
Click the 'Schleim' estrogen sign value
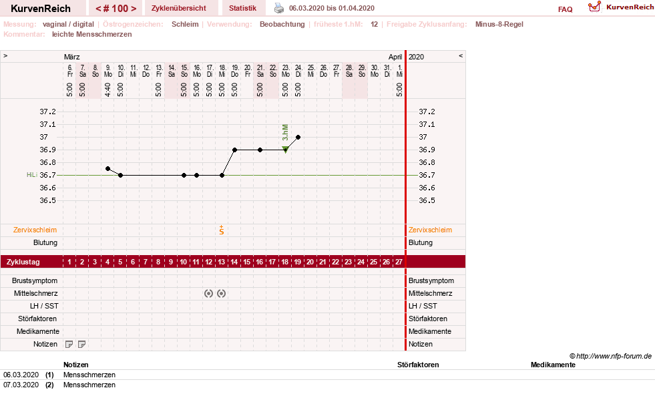coord(185,24)
